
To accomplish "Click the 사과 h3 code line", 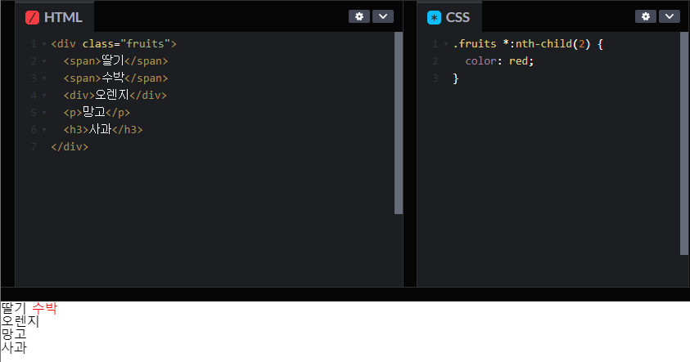I will 103,130.
